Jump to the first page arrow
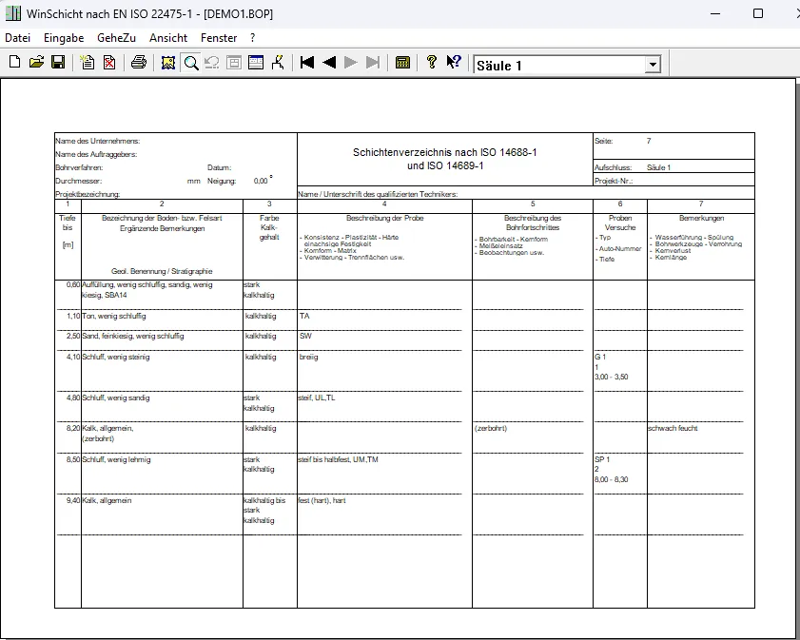 307,62
